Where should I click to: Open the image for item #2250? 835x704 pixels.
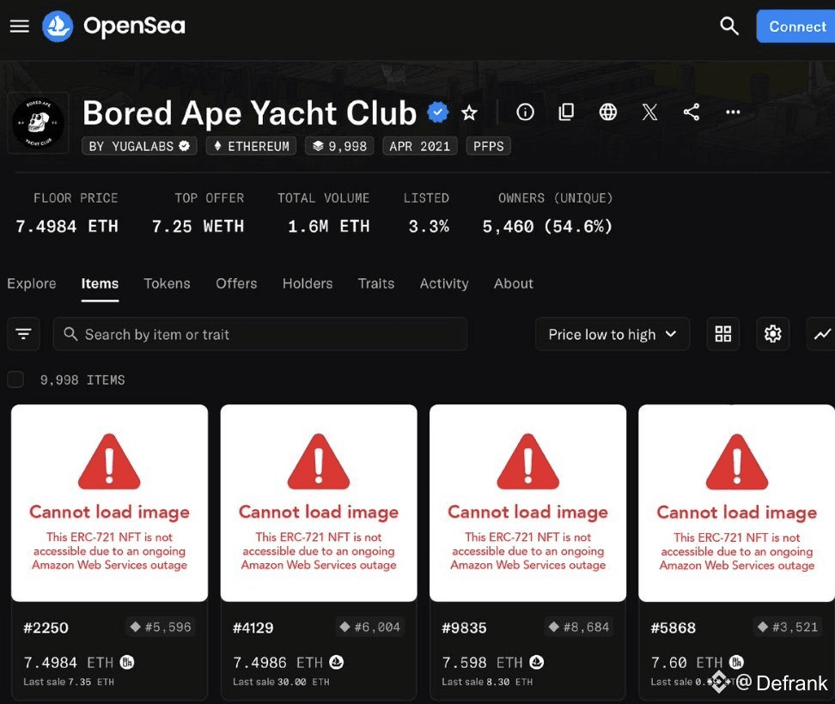pyautogui.click(x=110, y=503)
